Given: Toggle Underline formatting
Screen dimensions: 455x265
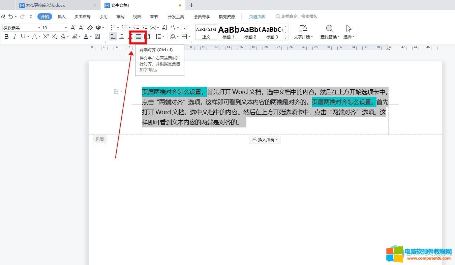Looking at the screenshot, I should pyautogui.click(x=23, y=36).
